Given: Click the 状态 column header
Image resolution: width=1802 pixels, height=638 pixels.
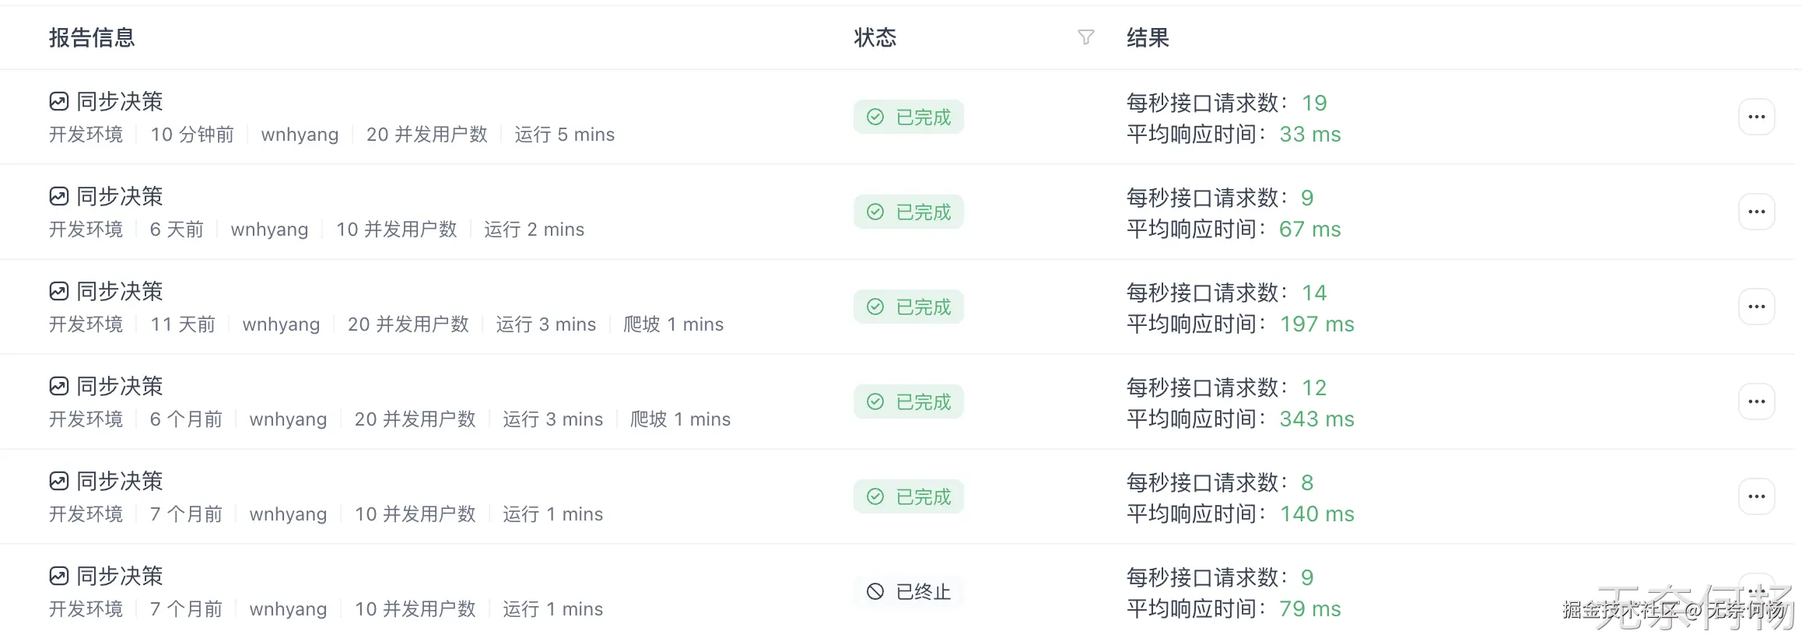Looking at the screenshot, I should coord(875,37).
